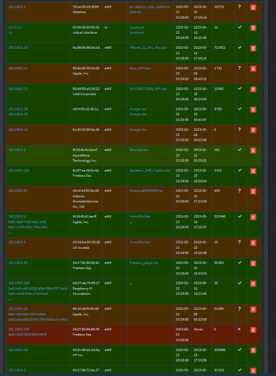Open IP link 192.168.0.240
276x376 pixels.
[19, 283]
